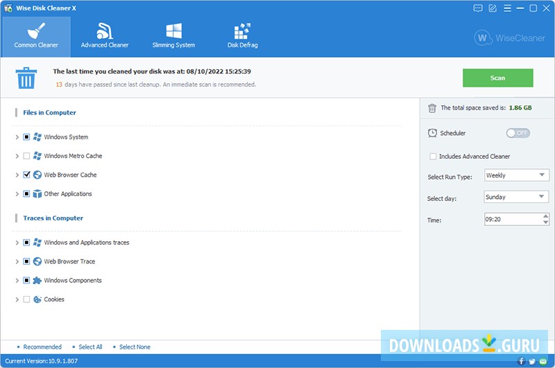555x368 pixels.
Task: Click the Other Applications box icon
Action: click(x=37, y=194)
